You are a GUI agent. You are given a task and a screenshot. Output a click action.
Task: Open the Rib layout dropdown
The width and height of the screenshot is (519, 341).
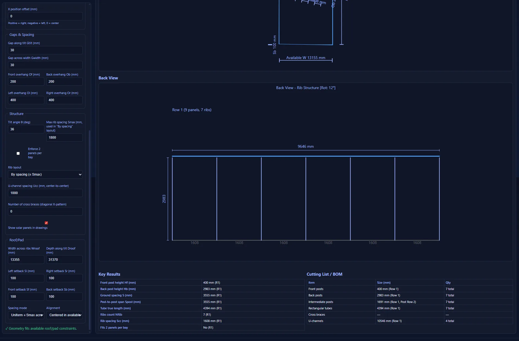pos(45,174)
